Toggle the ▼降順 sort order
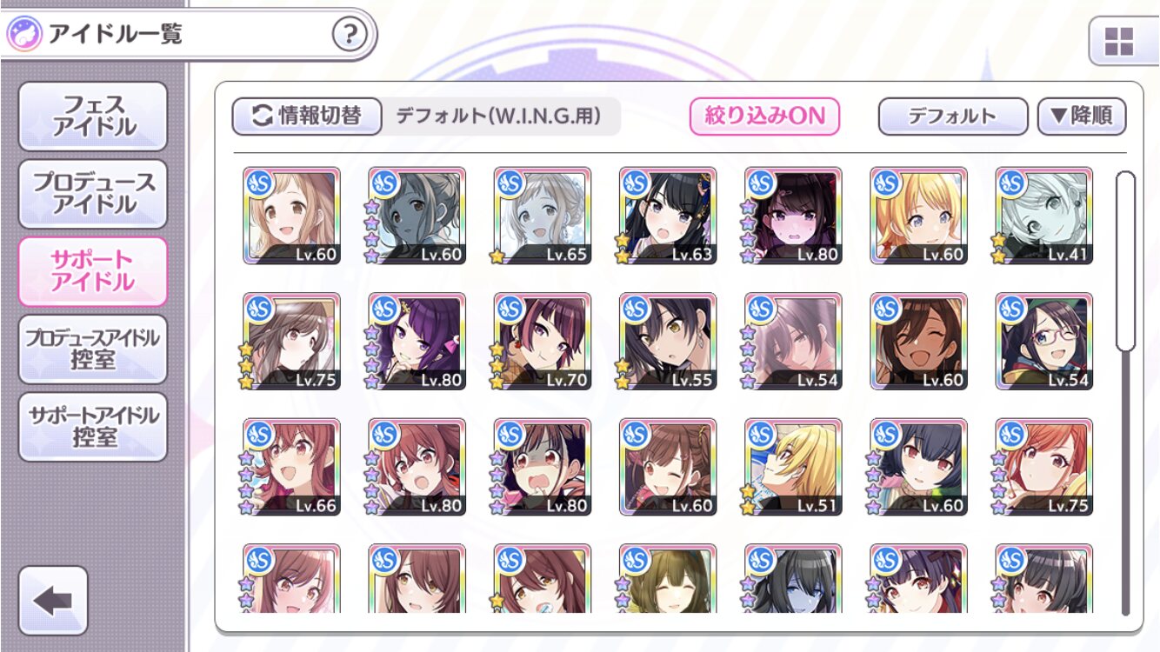 coord(1082,116)
